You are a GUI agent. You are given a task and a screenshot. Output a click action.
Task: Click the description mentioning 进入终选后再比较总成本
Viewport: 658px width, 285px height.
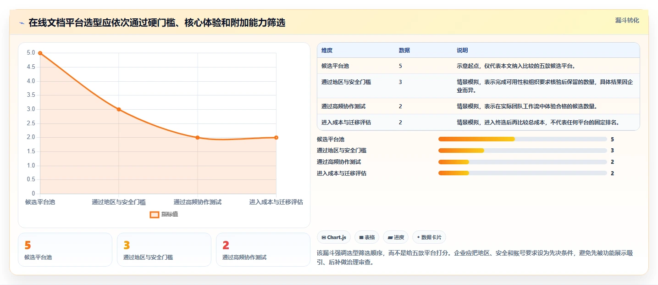click(x=538, y=123)
